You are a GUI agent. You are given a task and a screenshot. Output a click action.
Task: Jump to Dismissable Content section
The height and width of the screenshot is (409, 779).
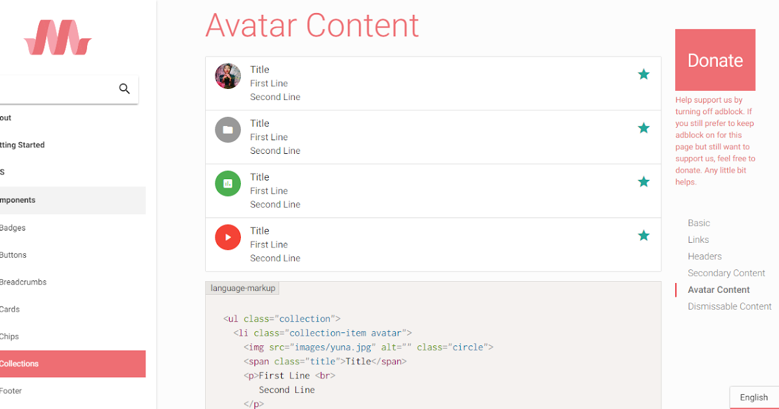[730, 306]
